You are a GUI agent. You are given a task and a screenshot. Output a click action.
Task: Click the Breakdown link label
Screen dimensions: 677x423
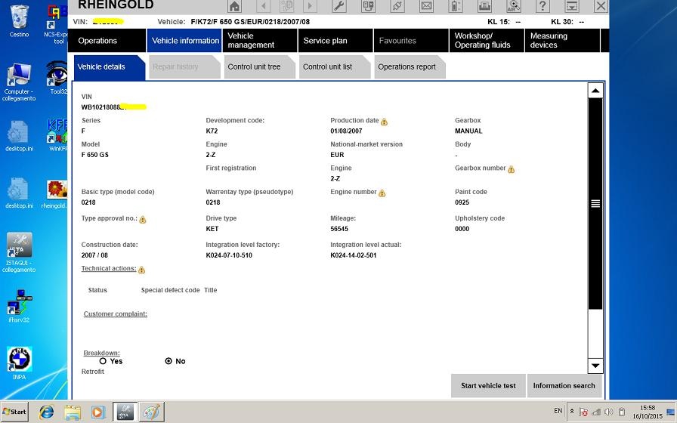(x=101, y=353)
